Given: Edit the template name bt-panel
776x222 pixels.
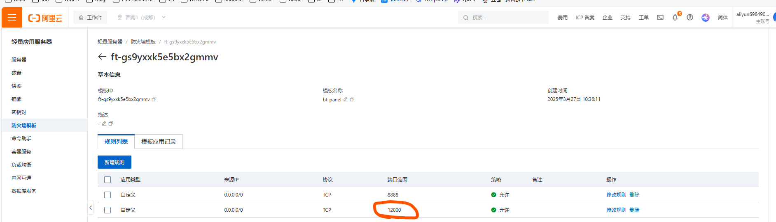Looking at the screenshot, I should pos(346,99).
